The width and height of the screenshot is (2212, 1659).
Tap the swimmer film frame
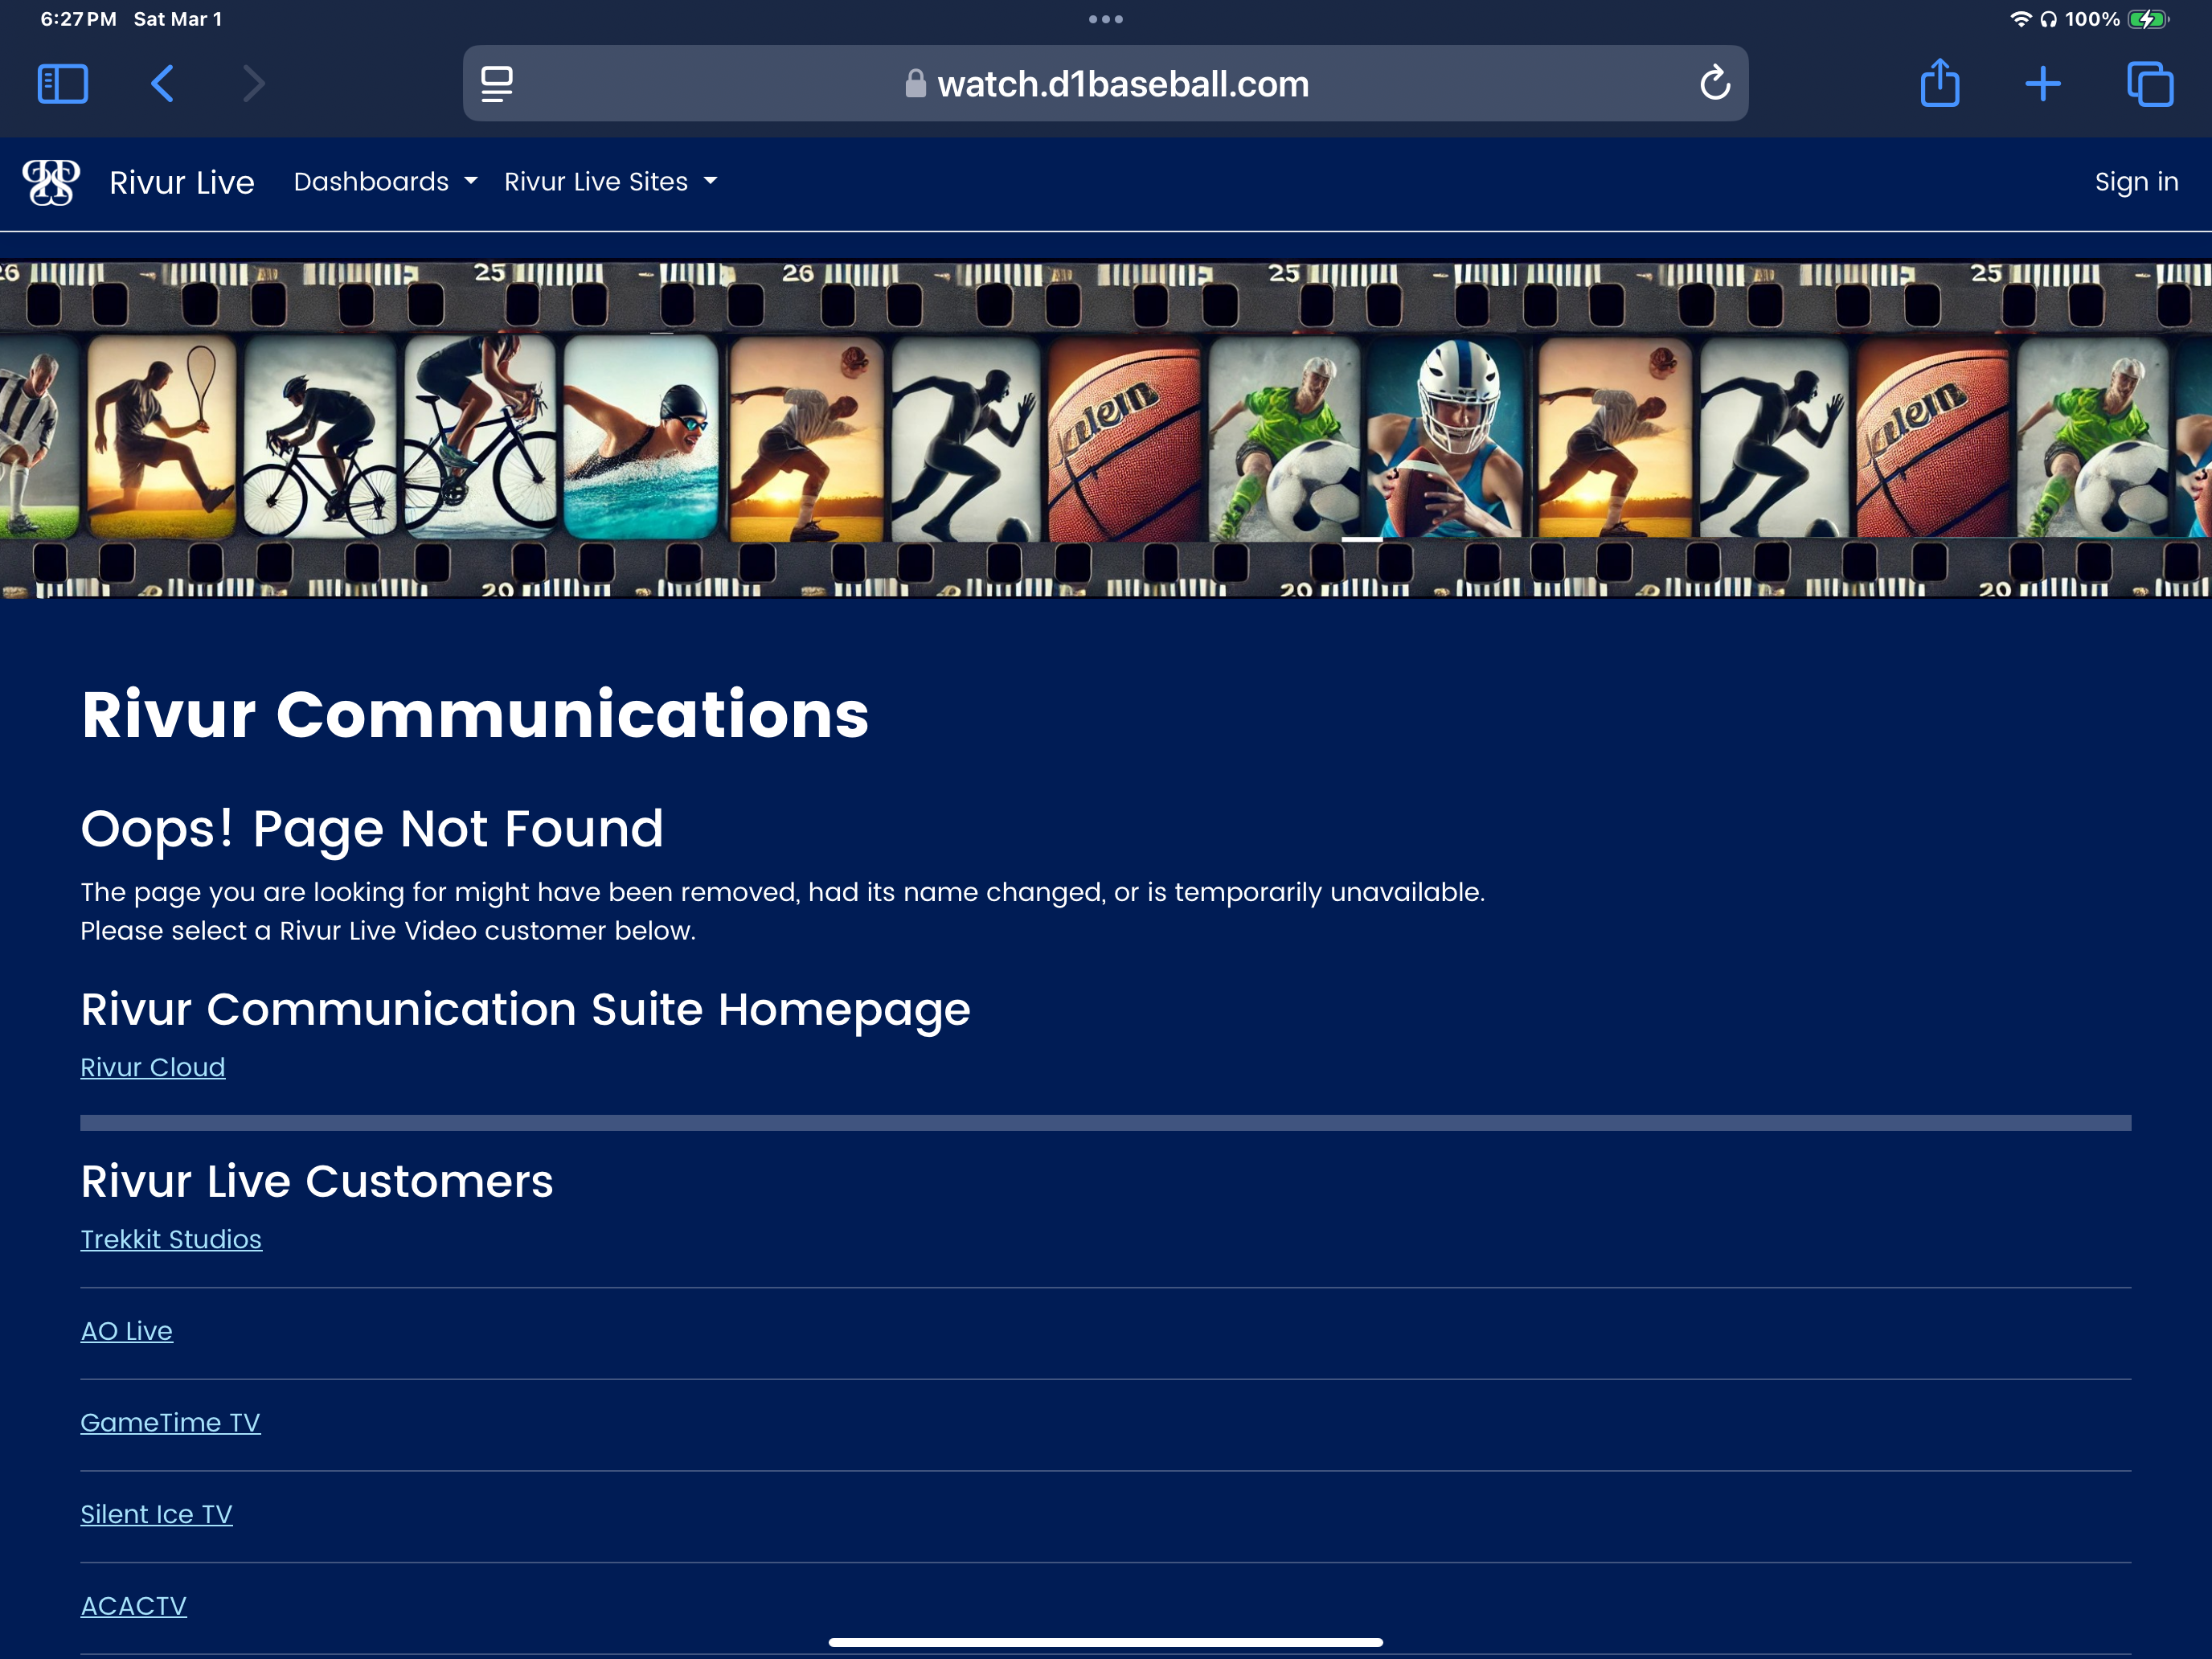[641, 438]
